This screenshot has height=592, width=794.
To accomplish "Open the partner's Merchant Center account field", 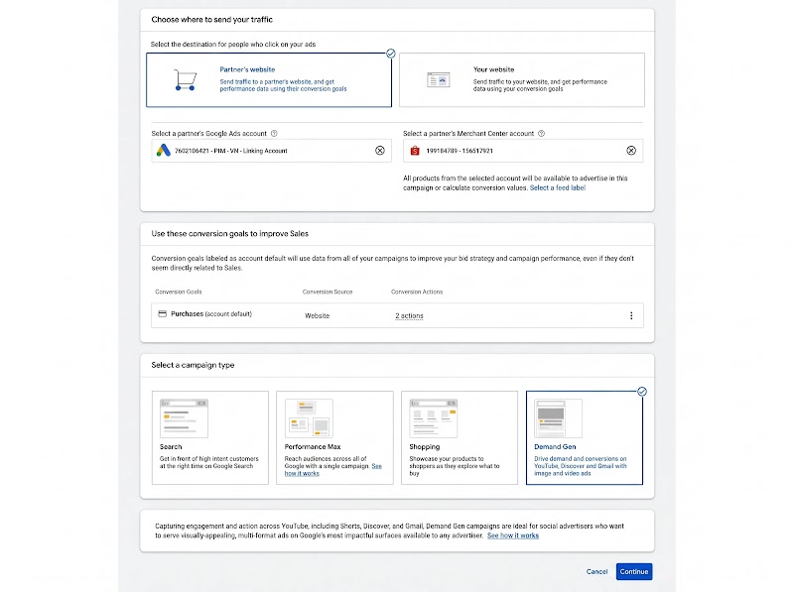I will pos(523,151).
